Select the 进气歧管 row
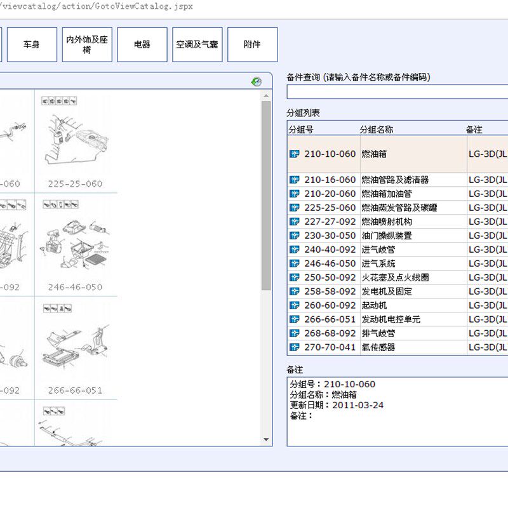 [x=398, y=249]
